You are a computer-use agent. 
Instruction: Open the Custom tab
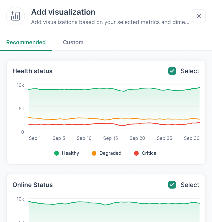coord(73,42)
